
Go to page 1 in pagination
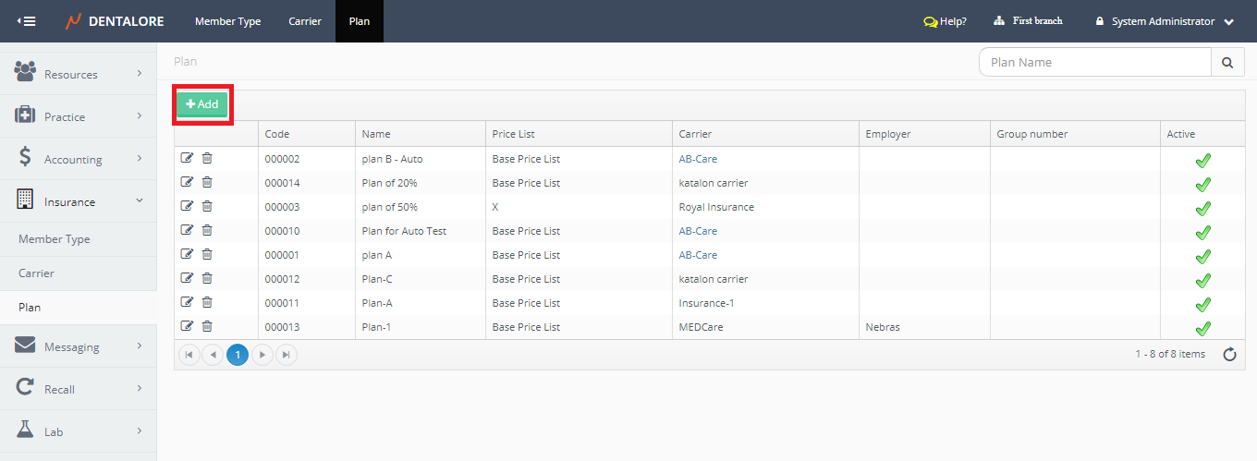coord(238,355)
